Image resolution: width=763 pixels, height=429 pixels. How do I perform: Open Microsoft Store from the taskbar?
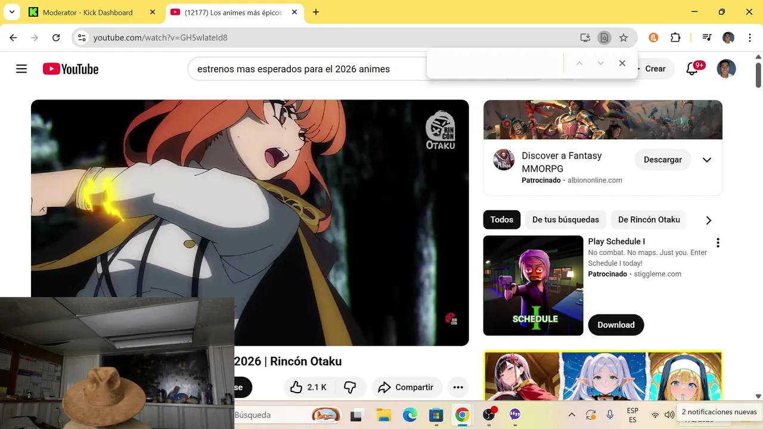coord(436,415)
